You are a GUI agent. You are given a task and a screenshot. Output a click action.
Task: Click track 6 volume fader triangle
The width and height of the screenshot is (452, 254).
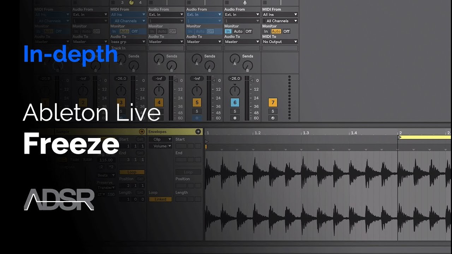[252, 80]
